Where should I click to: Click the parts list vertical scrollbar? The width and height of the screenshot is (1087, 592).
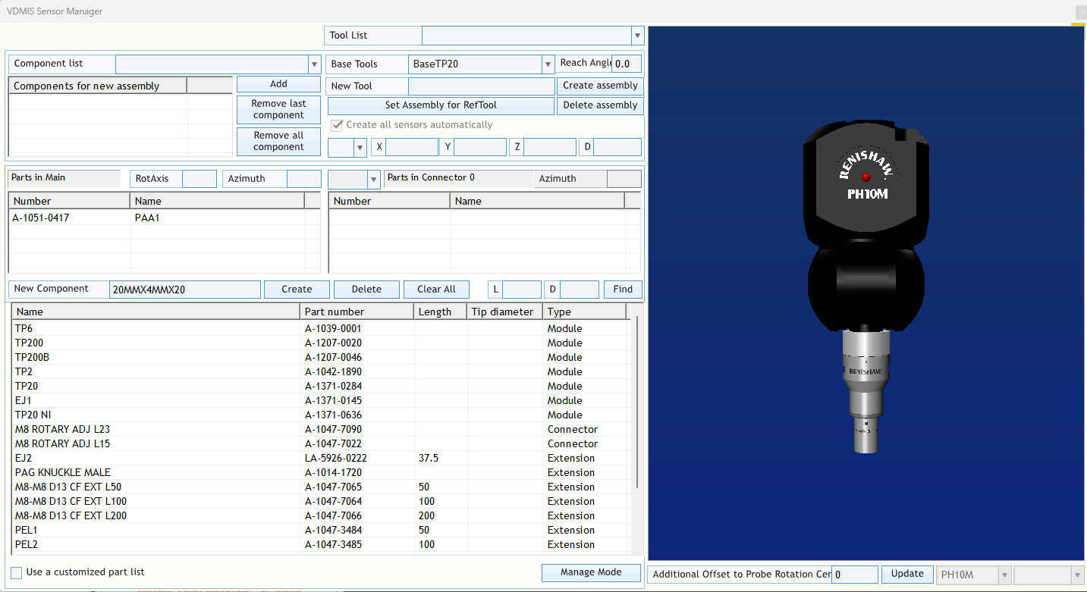636,402
